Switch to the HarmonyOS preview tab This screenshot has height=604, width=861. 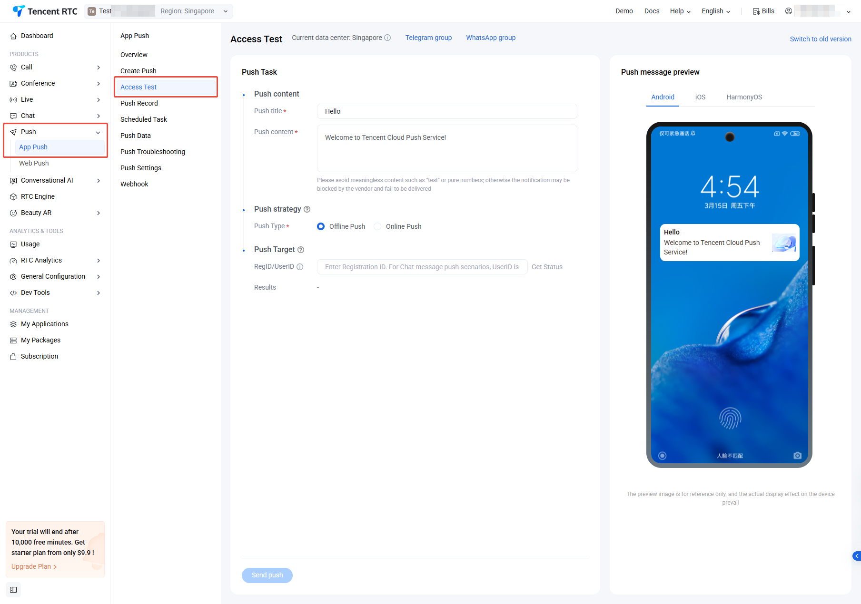(x=744, y=97)
